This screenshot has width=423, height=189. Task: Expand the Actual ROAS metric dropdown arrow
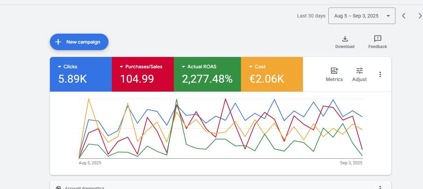coord(183,67)
